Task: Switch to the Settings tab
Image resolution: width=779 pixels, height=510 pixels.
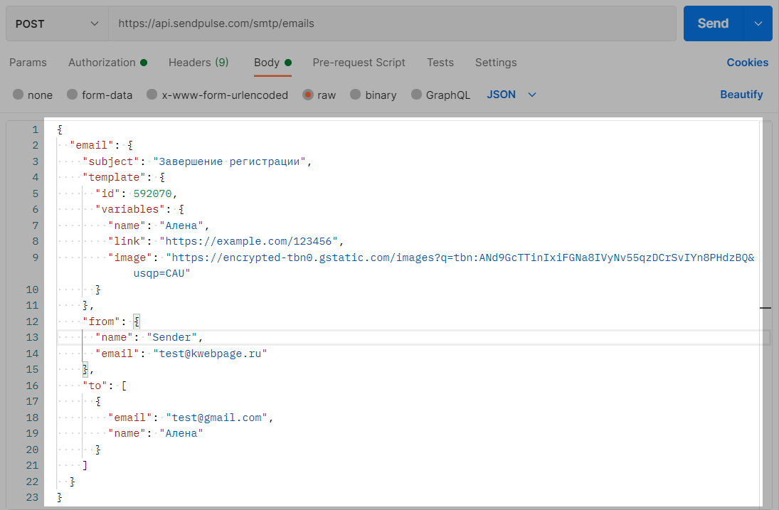Action: (496, 63)
